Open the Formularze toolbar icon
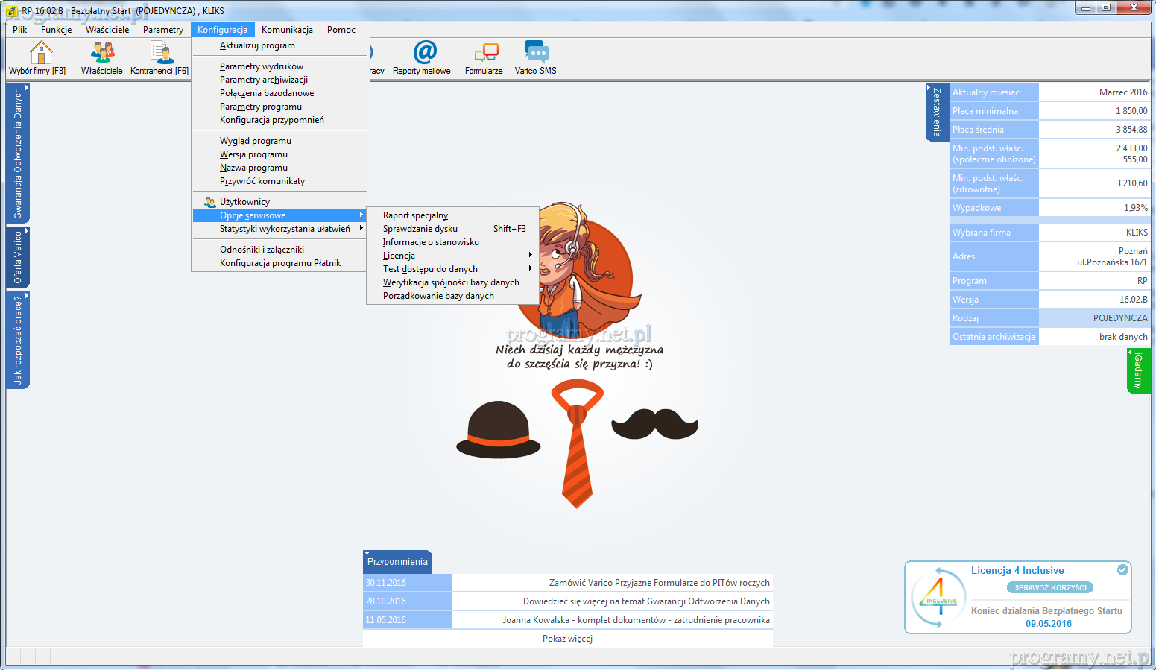This screenshot has height=670, width=1156. coord(485,53)
